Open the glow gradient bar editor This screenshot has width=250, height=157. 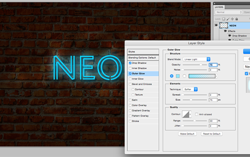[202, 76]
